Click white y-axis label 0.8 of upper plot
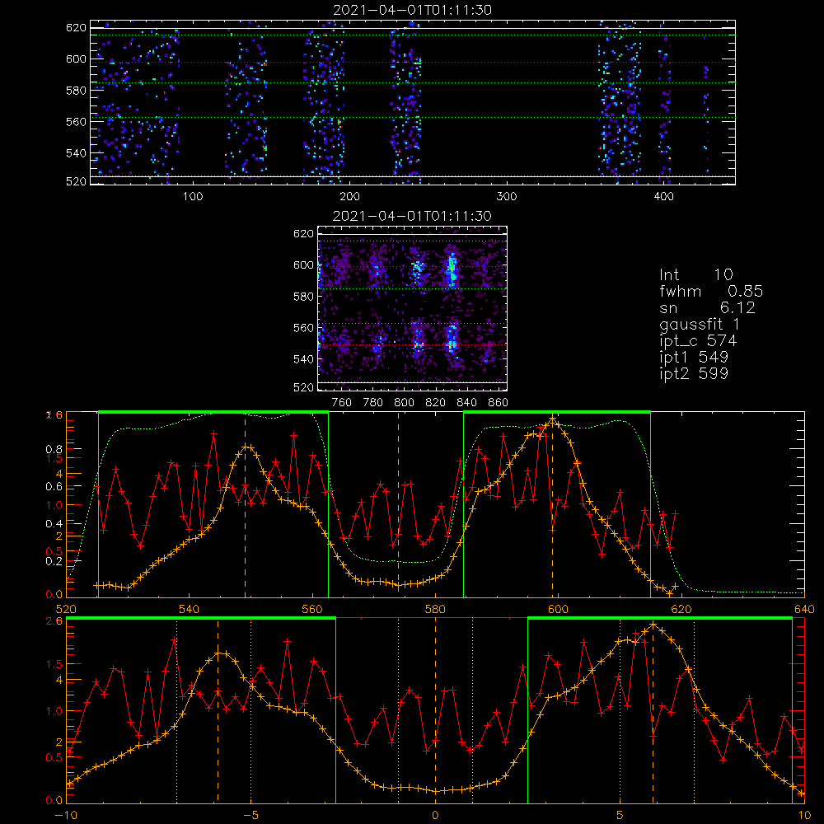 click(54, 449)
